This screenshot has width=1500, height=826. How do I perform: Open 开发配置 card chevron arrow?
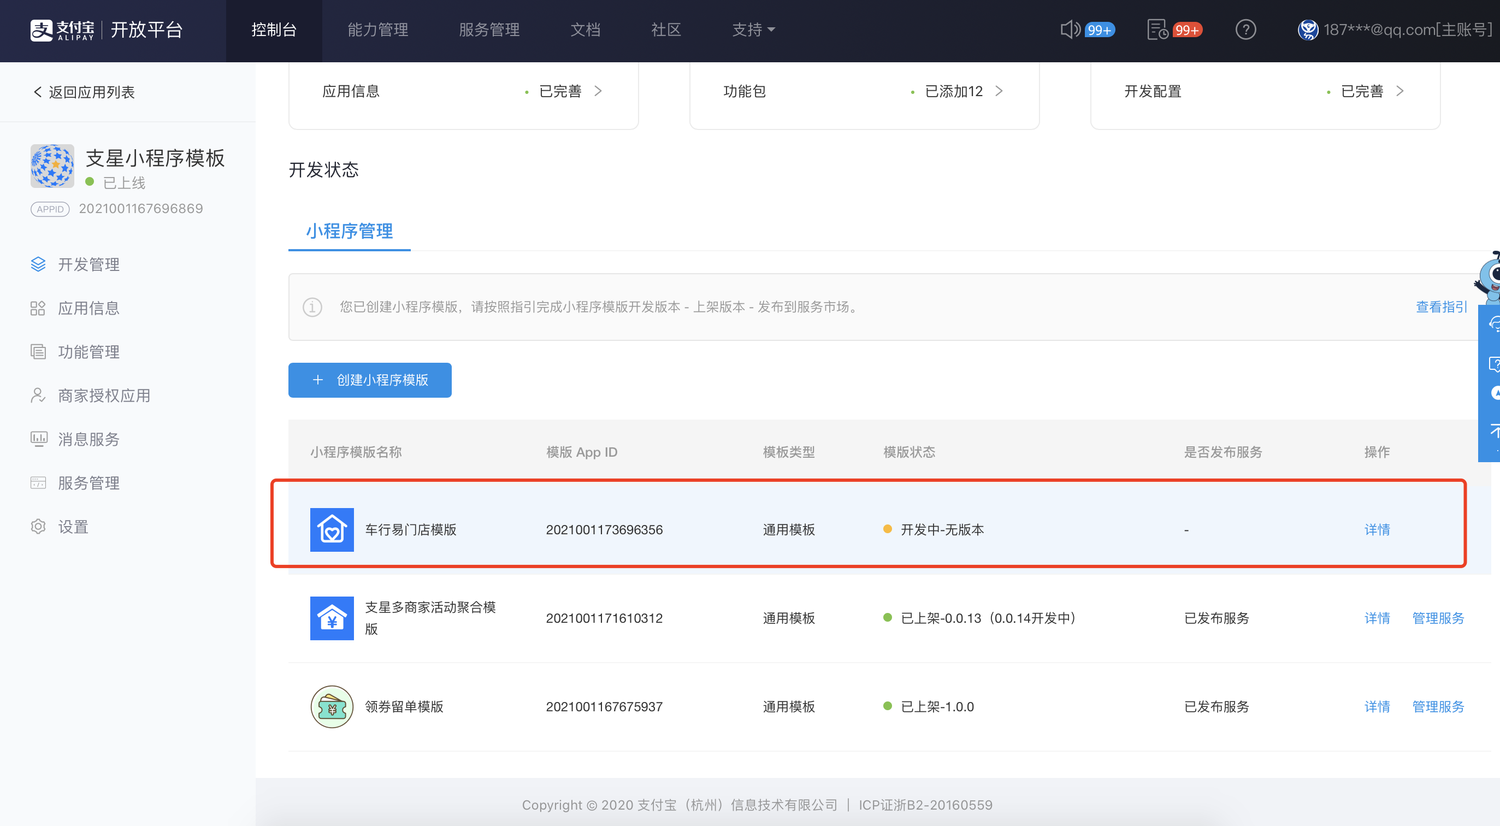coord(1401,91)
